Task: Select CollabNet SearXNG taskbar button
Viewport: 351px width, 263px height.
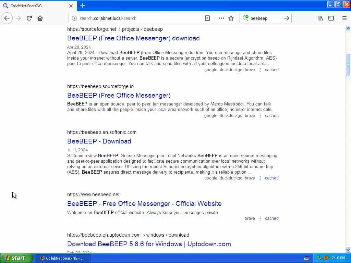Action: pos(63,258)
